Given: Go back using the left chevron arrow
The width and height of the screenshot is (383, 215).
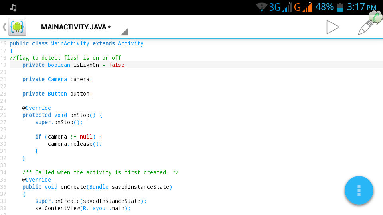Looking at the screenshot, I should pos(4,27).
